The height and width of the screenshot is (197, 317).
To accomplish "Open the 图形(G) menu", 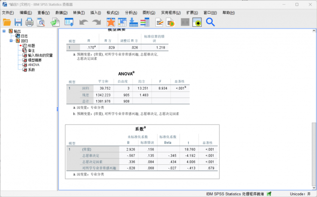I will pos(149,13).
